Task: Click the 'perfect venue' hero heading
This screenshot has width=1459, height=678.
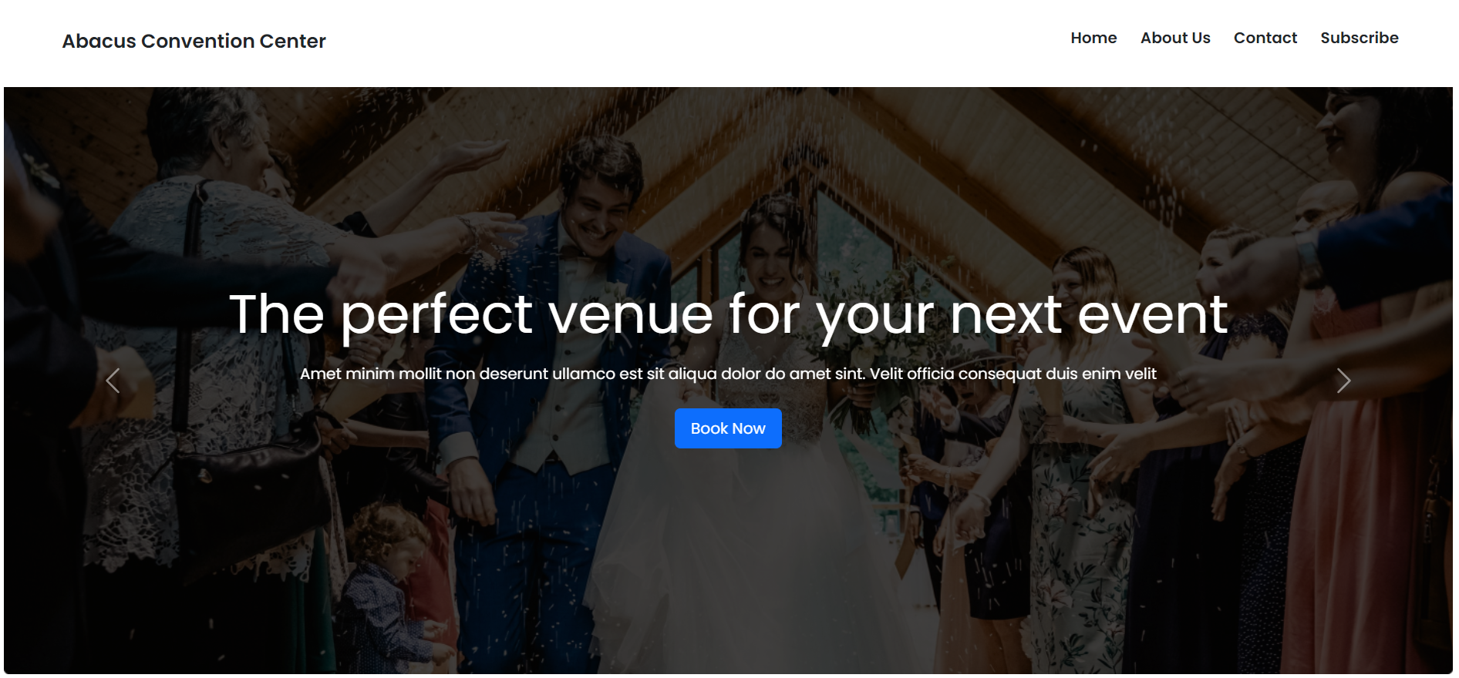Action: 729,314
